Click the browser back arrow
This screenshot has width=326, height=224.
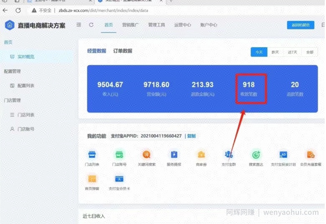[5, 10]
